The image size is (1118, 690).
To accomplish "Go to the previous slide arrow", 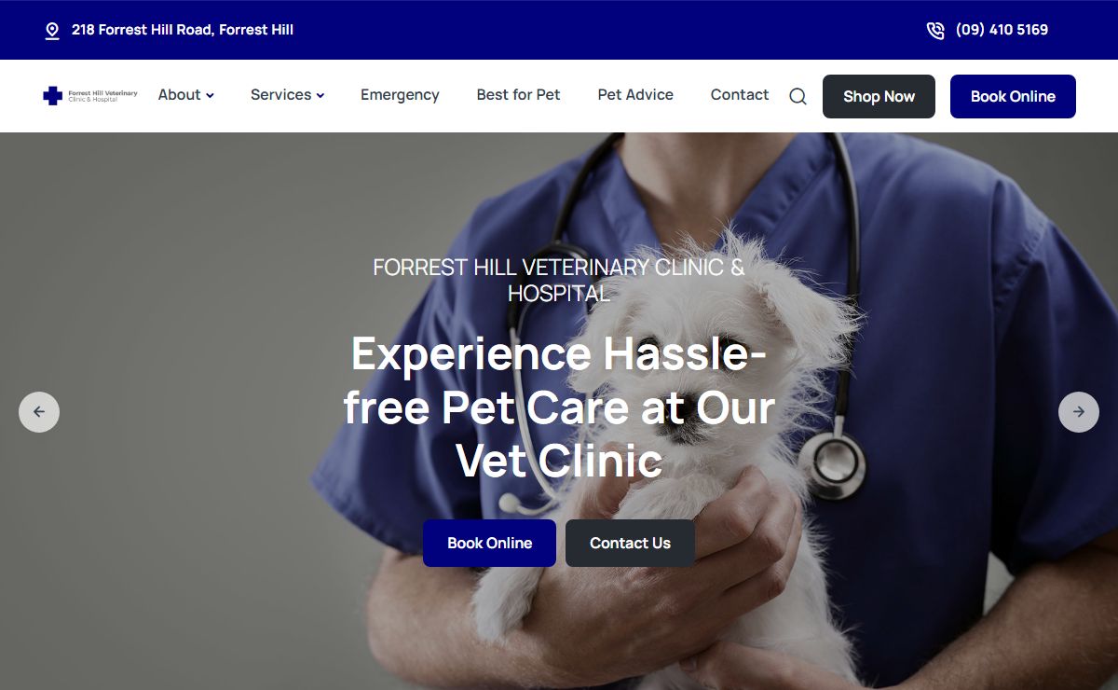I will click(39, 412).
